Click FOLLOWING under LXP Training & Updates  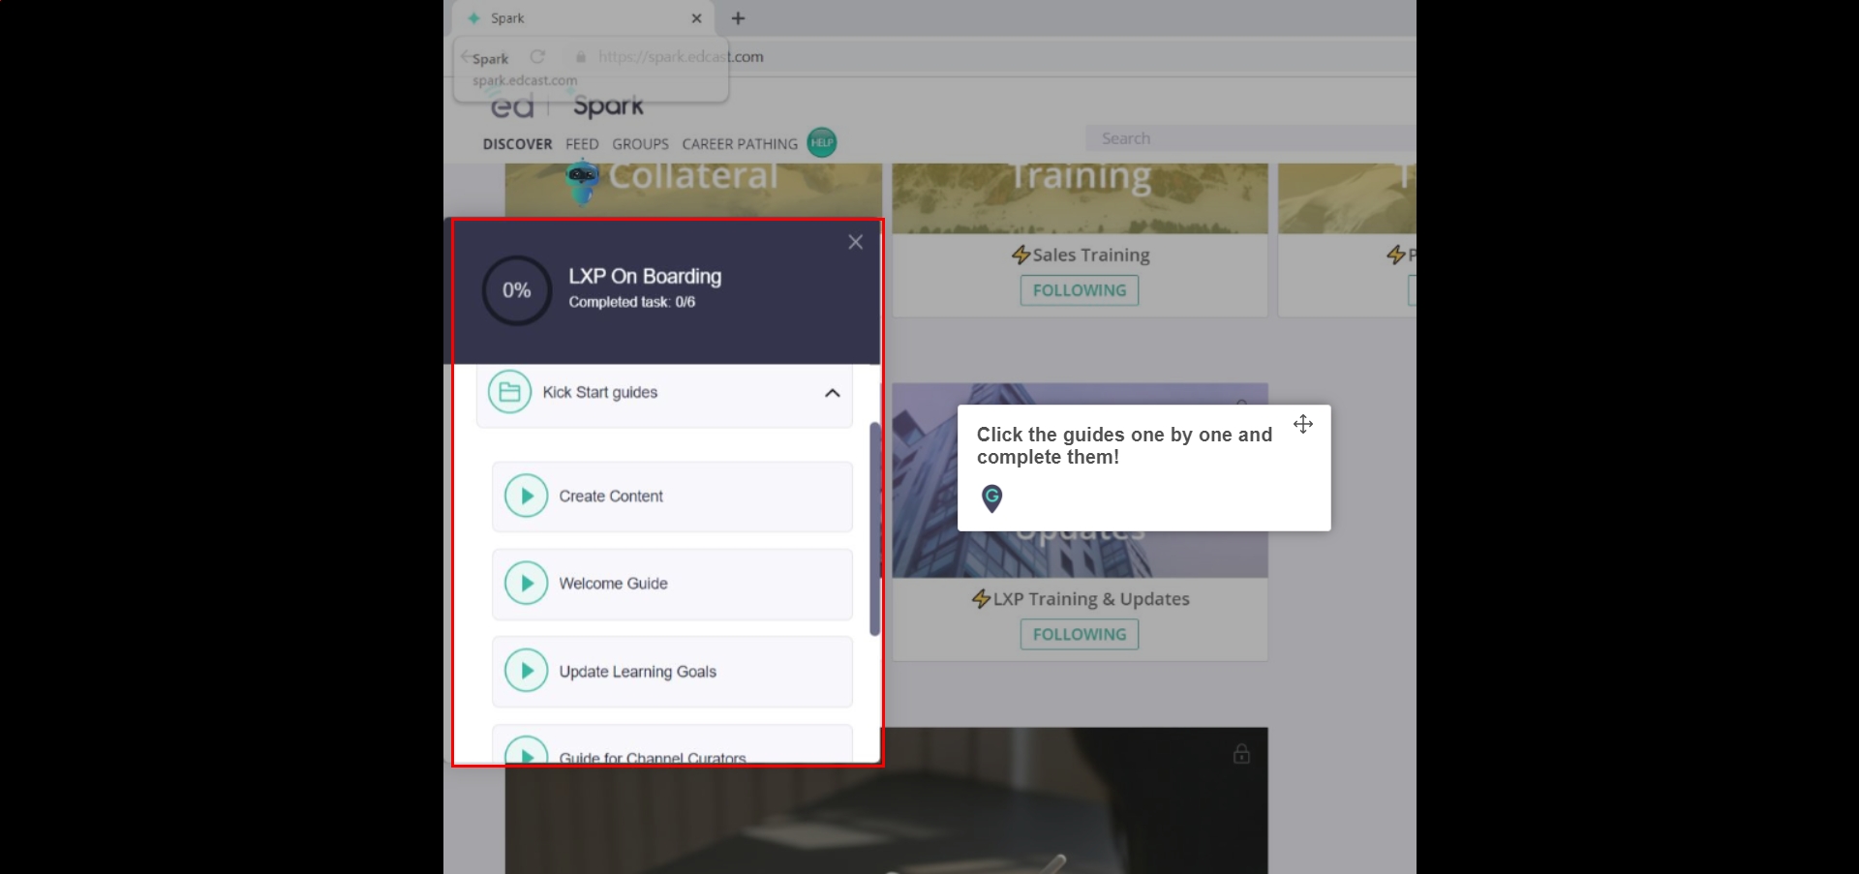pos(1080,634)
